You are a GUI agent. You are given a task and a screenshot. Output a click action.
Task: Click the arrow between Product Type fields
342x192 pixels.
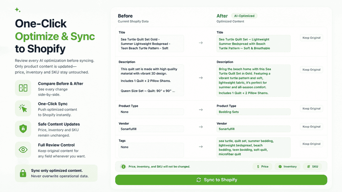[x=201, y=110]
